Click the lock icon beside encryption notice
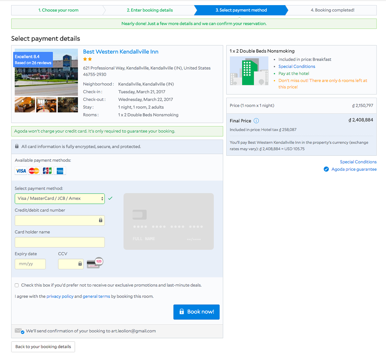Screen dimensions: 386x358 click(x=17, y=146)
